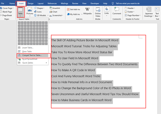Image resolution: width=161 pixels, height=114 pixels.
Task: Launch the Wikipedia add-in
Action: [x=87, y=11]
